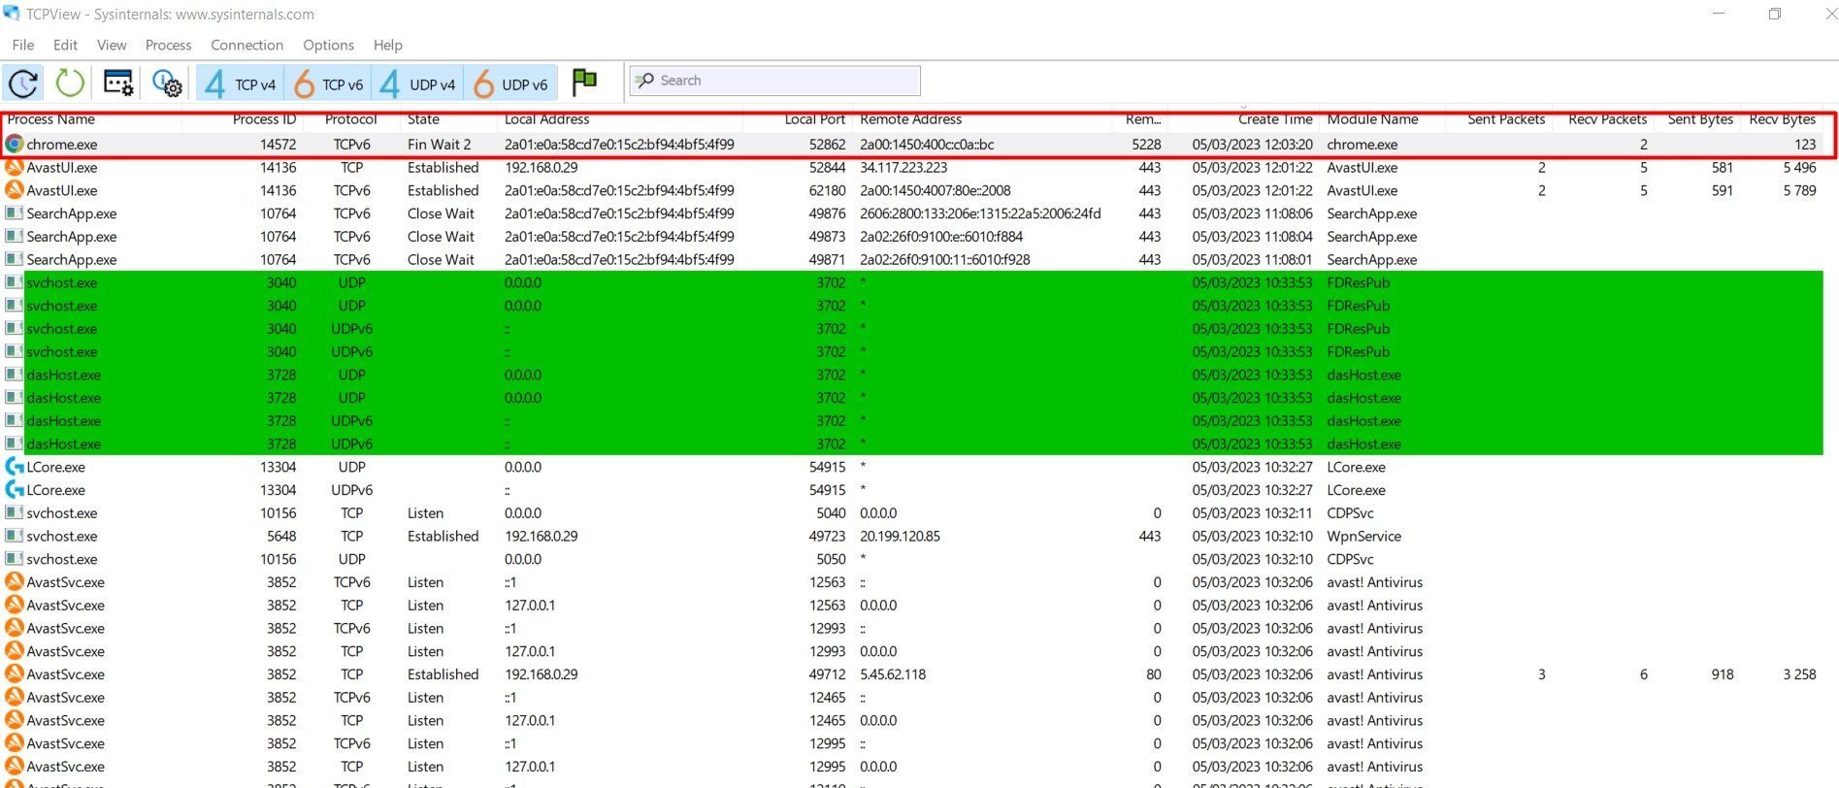Click the 2606:2800:133:206e remote address cell
This screenshot has width=1839, height=788.
980,213
